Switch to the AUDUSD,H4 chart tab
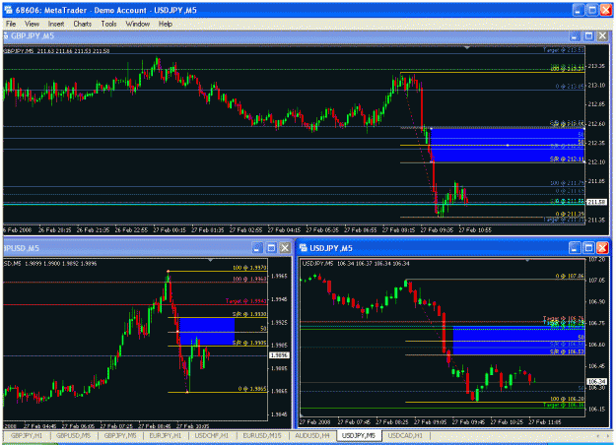The image size is (616, 445). pyautogui.click(x=312, y=435)
